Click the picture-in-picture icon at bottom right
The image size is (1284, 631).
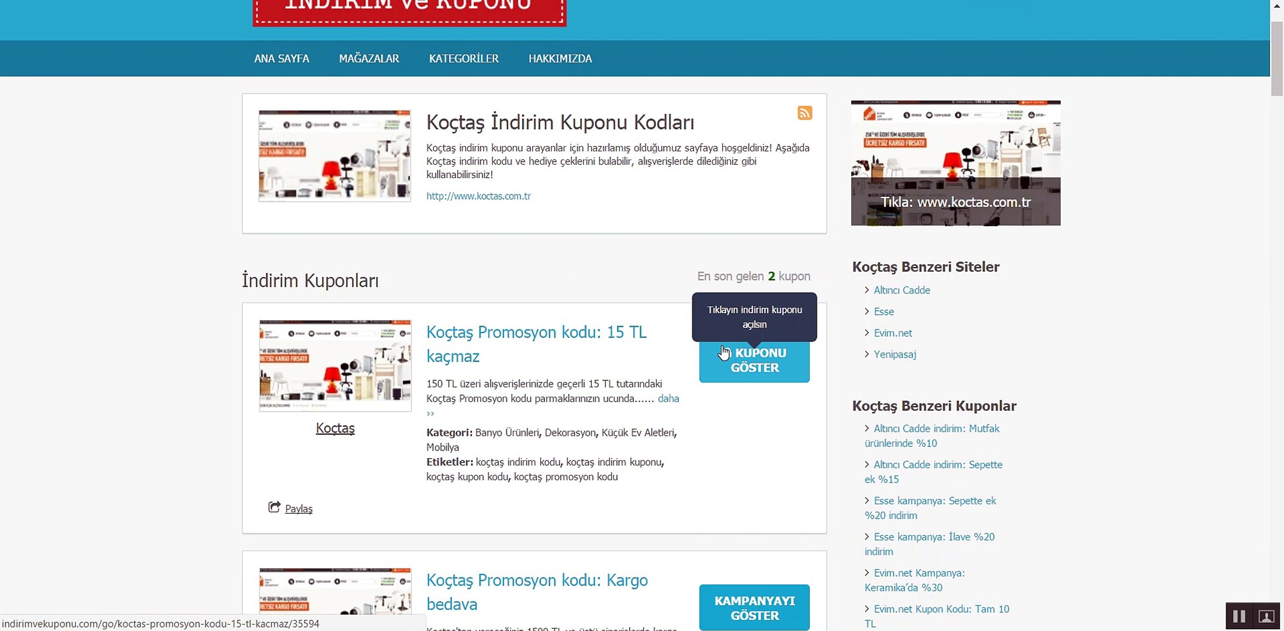tap(1266, 616)
